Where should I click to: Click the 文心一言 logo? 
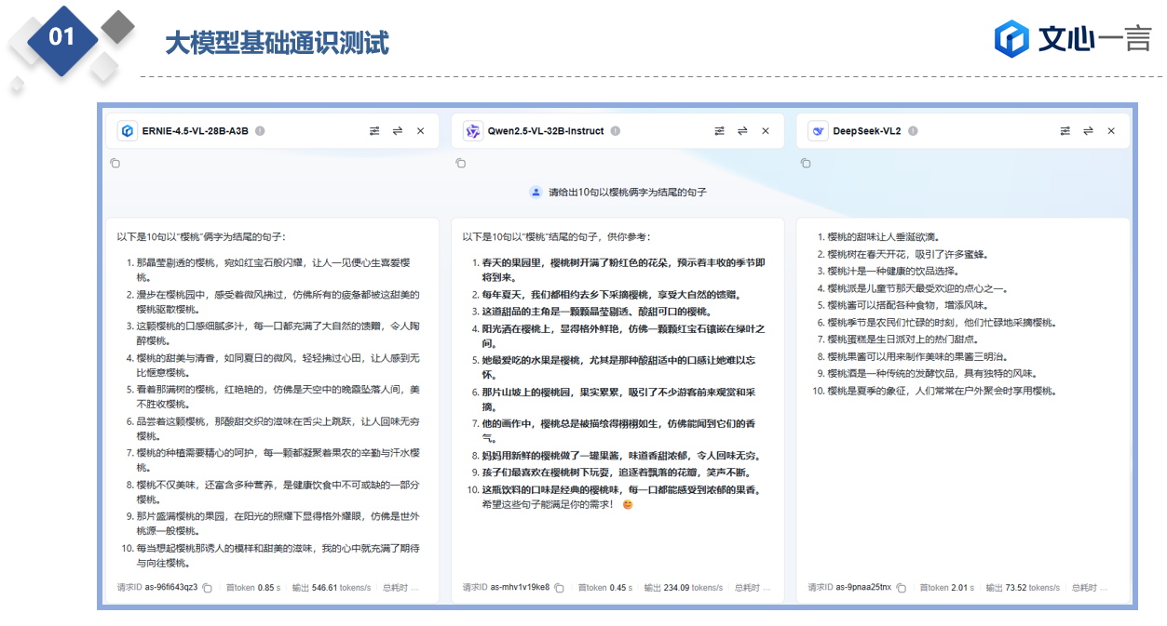1072,39
